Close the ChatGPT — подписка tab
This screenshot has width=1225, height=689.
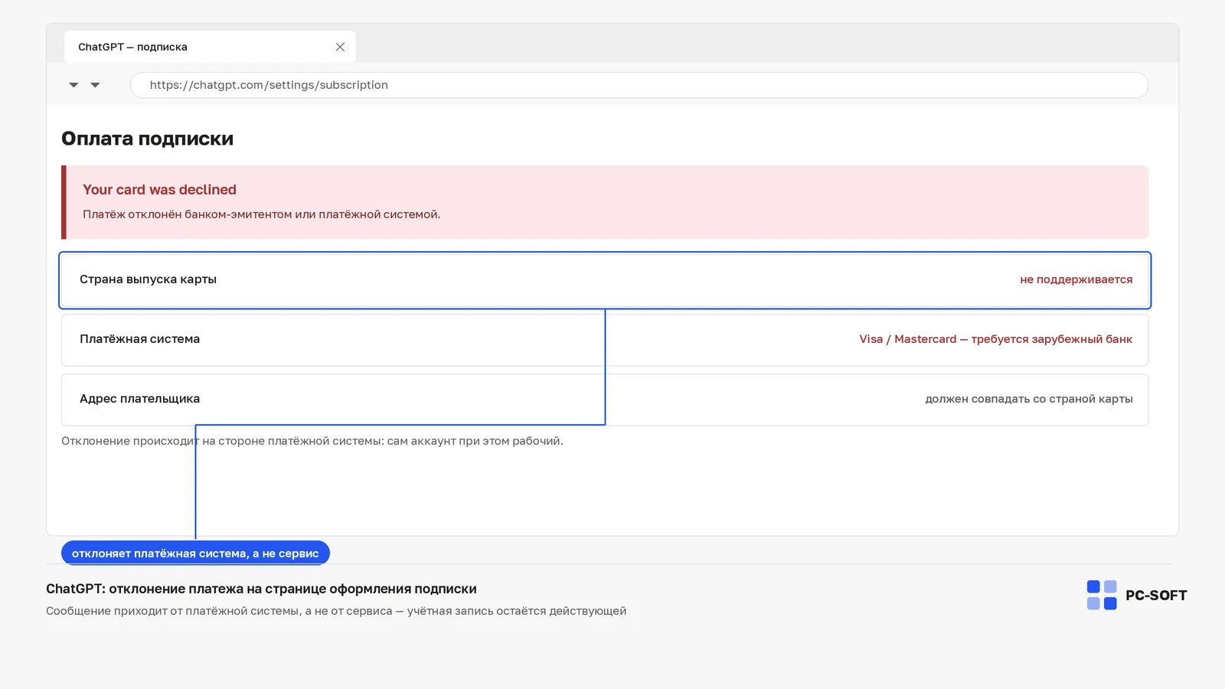point(340,47)
